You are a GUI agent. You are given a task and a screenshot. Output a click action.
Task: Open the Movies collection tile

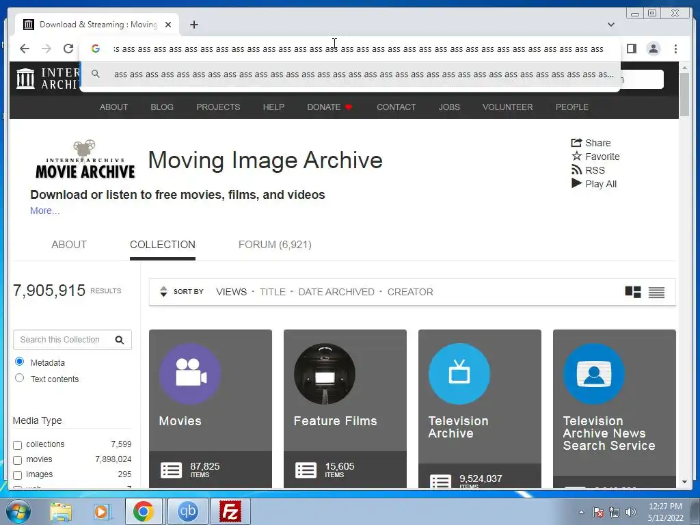[x=211, y=409]
